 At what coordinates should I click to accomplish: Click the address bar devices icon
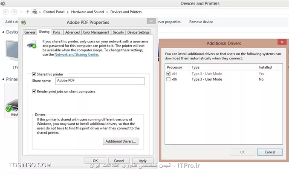pos(35,12)
